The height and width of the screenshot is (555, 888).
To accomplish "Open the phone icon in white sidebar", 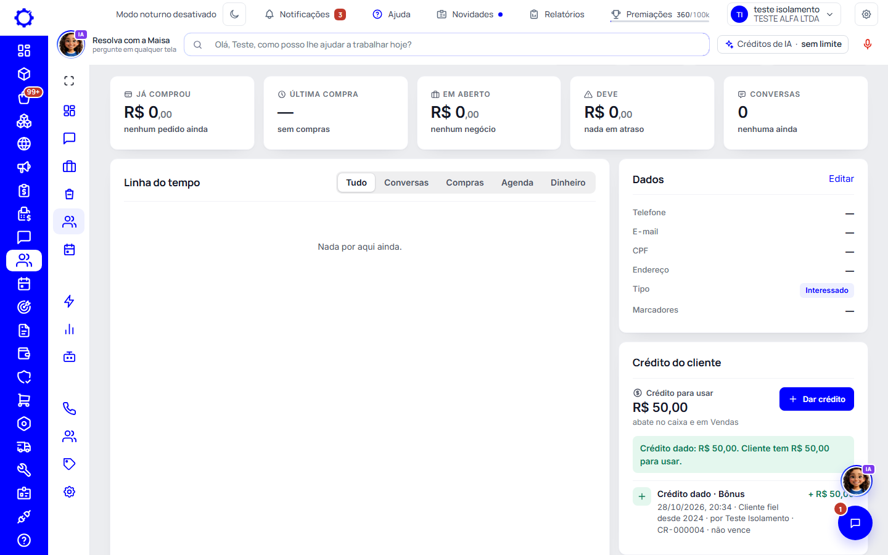I will 69,409.
